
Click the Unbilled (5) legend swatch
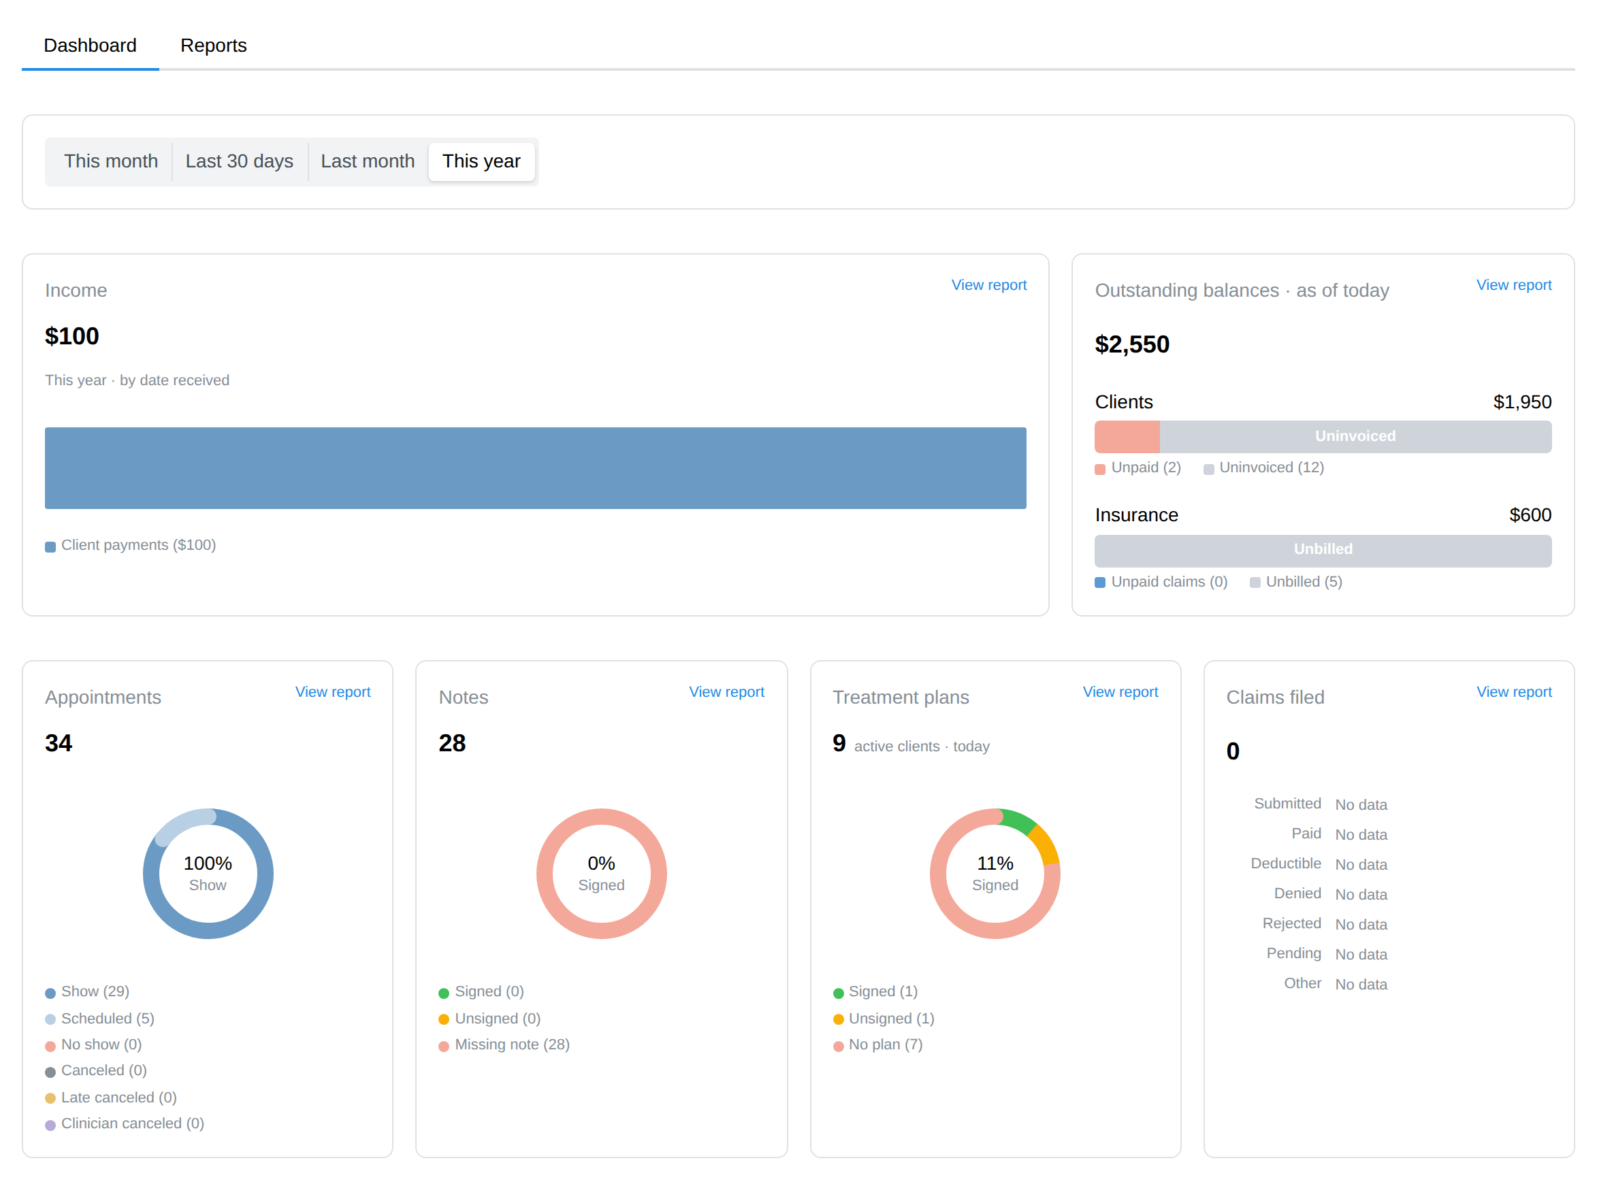pyautogui.click(x=1255, y=583)
